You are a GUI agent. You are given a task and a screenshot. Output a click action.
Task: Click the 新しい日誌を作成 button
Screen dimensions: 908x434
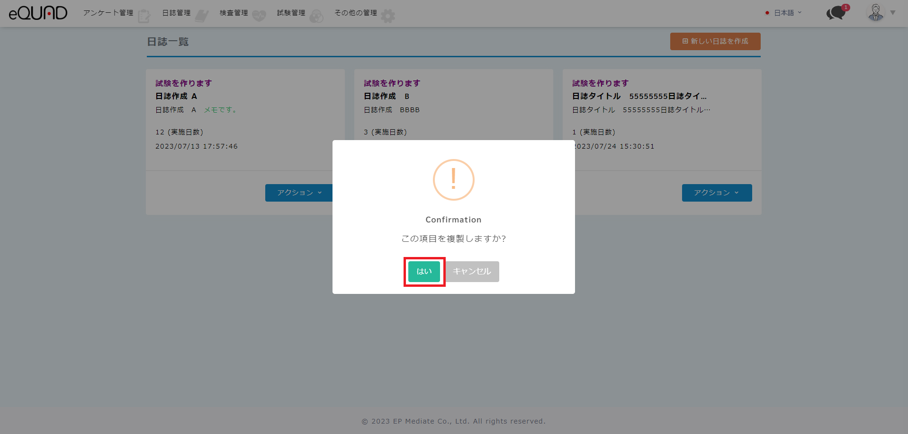pos(715,41)
